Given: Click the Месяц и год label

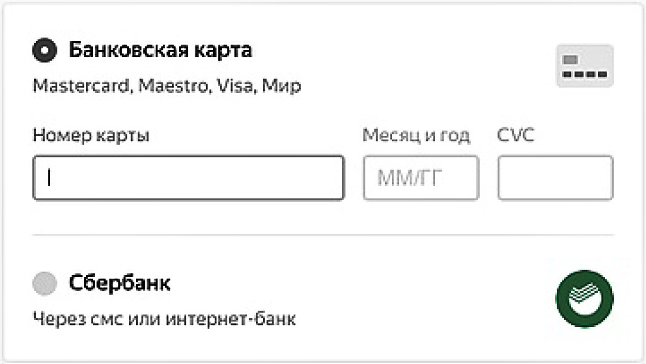Looking at the screenshot, I should 416,136.
